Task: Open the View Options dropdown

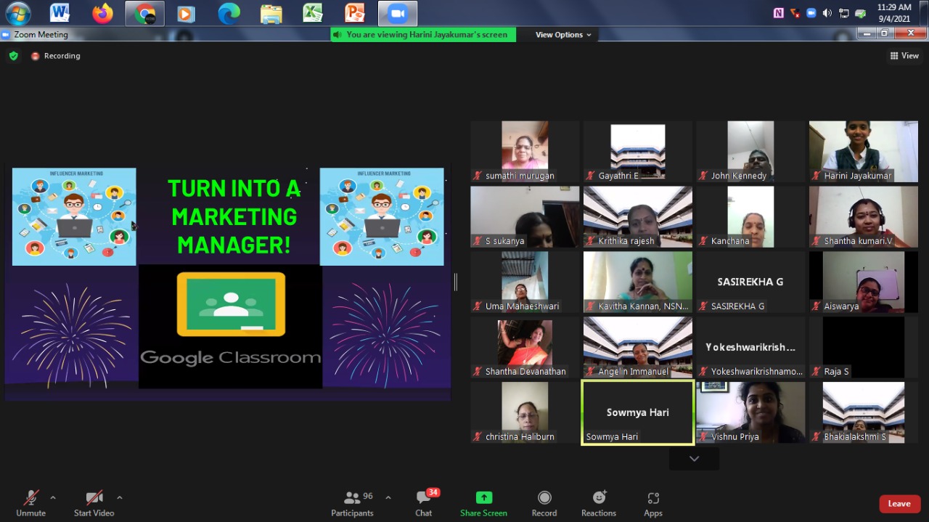Action: 563,35
